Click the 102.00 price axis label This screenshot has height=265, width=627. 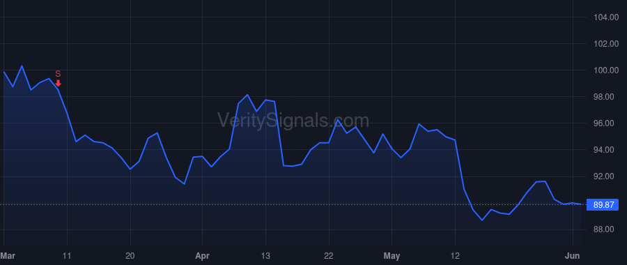pos(606,44)
